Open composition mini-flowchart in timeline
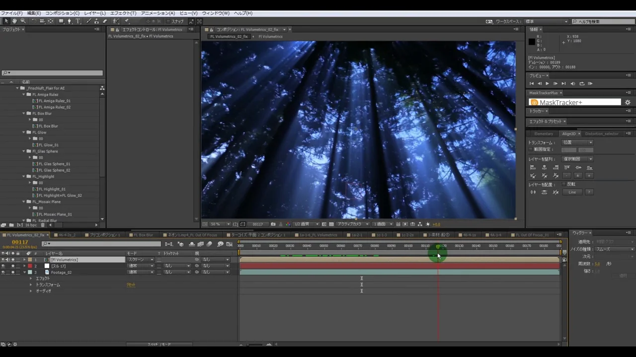Viewport: 636px width, 357px height. [169, 244]
